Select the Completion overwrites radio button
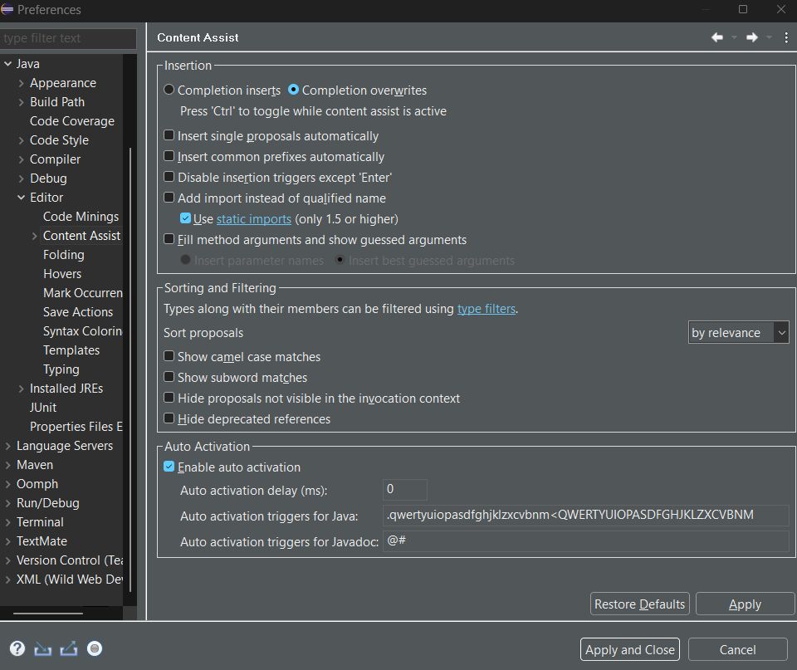 click(x=293, y=90)
